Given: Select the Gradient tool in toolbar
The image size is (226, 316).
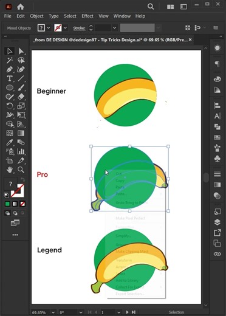Looking at the screenshot, I should point(21,133).
